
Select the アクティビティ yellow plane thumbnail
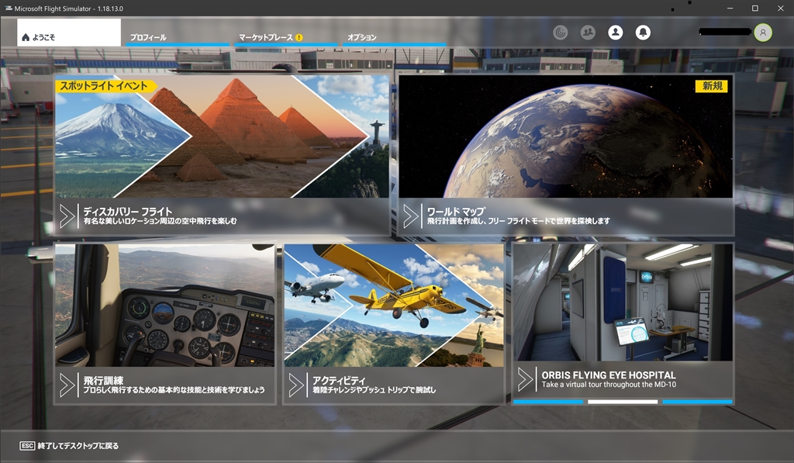394,306
